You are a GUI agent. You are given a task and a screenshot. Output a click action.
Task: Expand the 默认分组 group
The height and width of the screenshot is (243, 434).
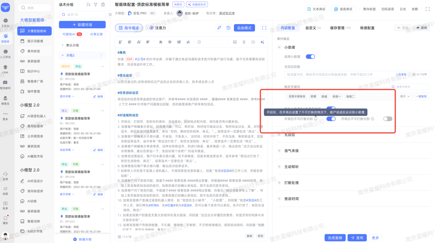click(63, 45)
